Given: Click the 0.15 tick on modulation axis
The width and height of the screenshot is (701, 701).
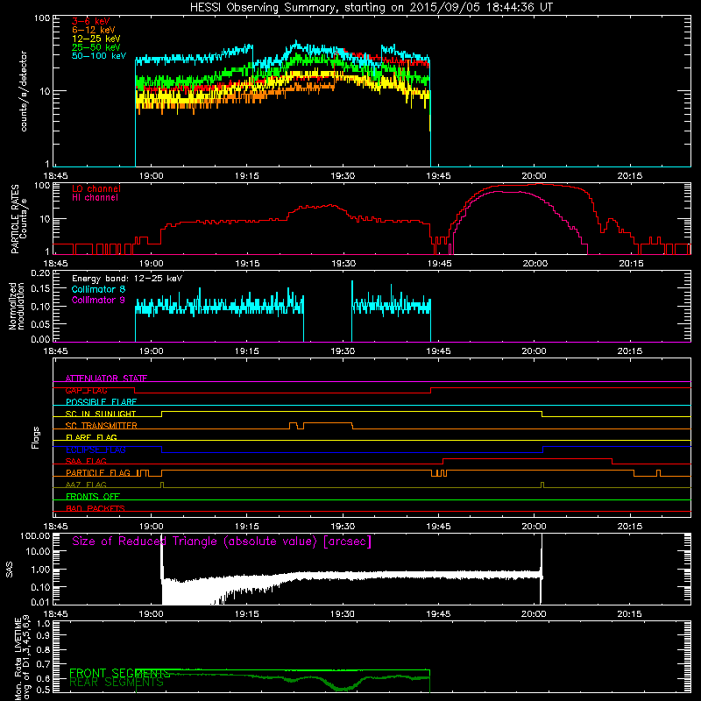Looking at the screenshot, I should (40, 289).
